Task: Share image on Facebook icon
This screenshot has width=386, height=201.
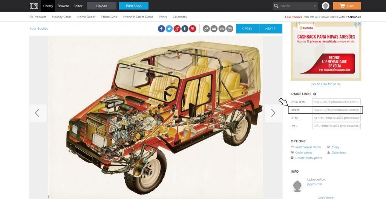Action: 161,29
